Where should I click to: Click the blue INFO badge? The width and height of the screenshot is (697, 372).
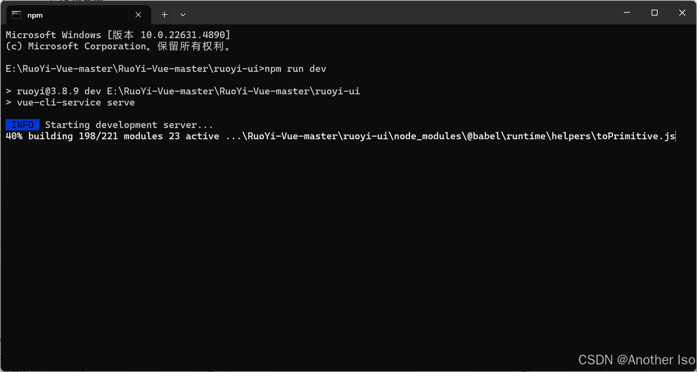point(23,125)
